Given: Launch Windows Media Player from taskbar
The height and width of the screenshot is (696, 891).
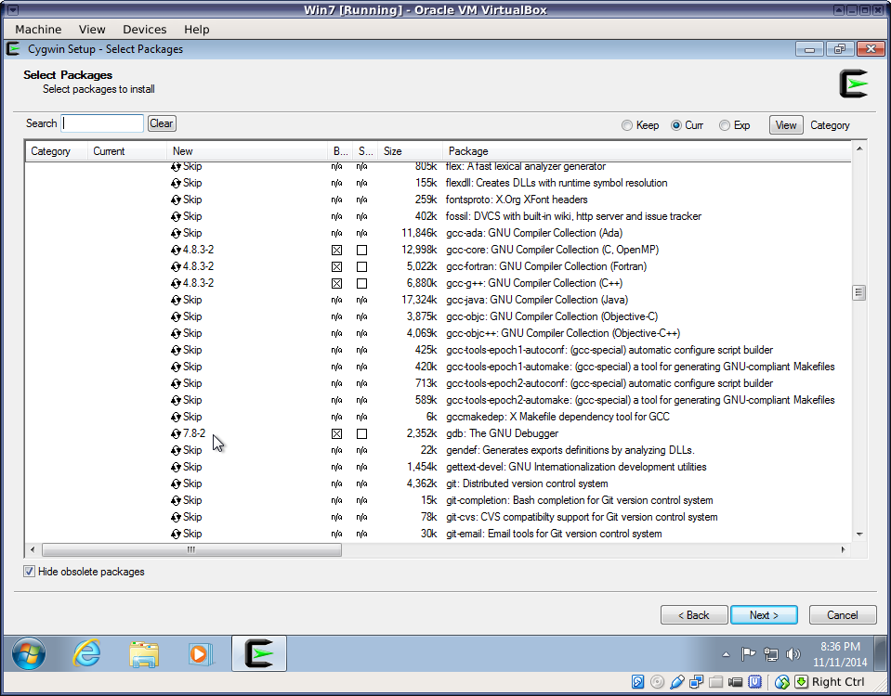Looking at the screenshot, I should click(201, 653).
